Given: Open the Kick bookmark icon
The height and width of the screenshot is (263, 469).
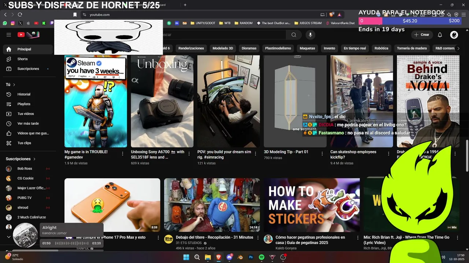Looking at the screenshot, I should (x=44, y=23).
